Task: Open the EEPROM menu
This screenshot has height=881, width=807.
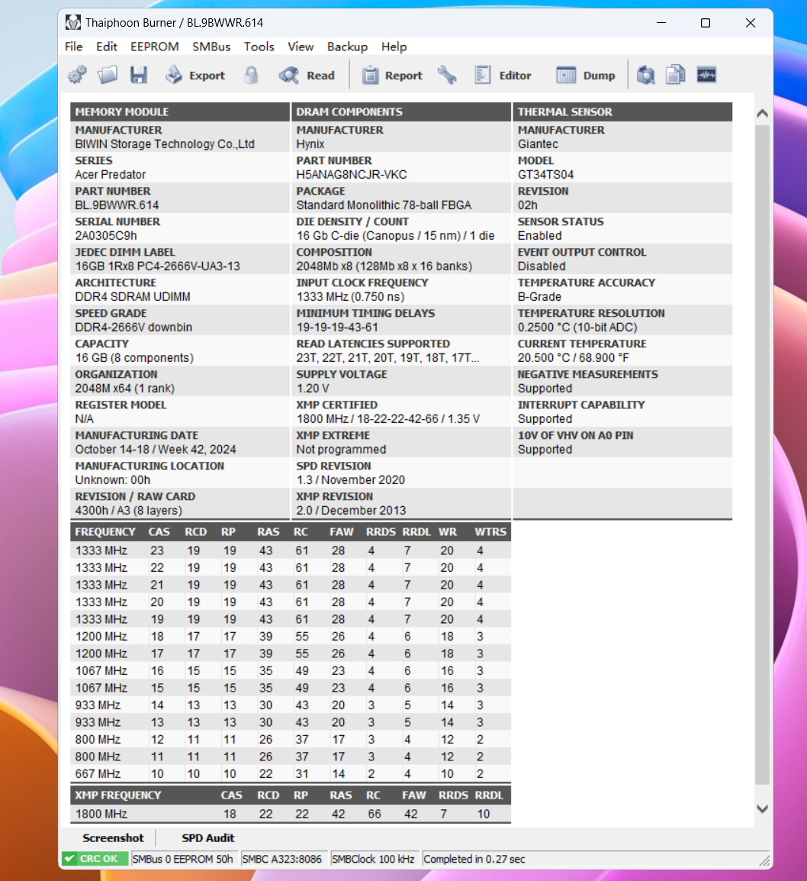Action: [154, 47]
